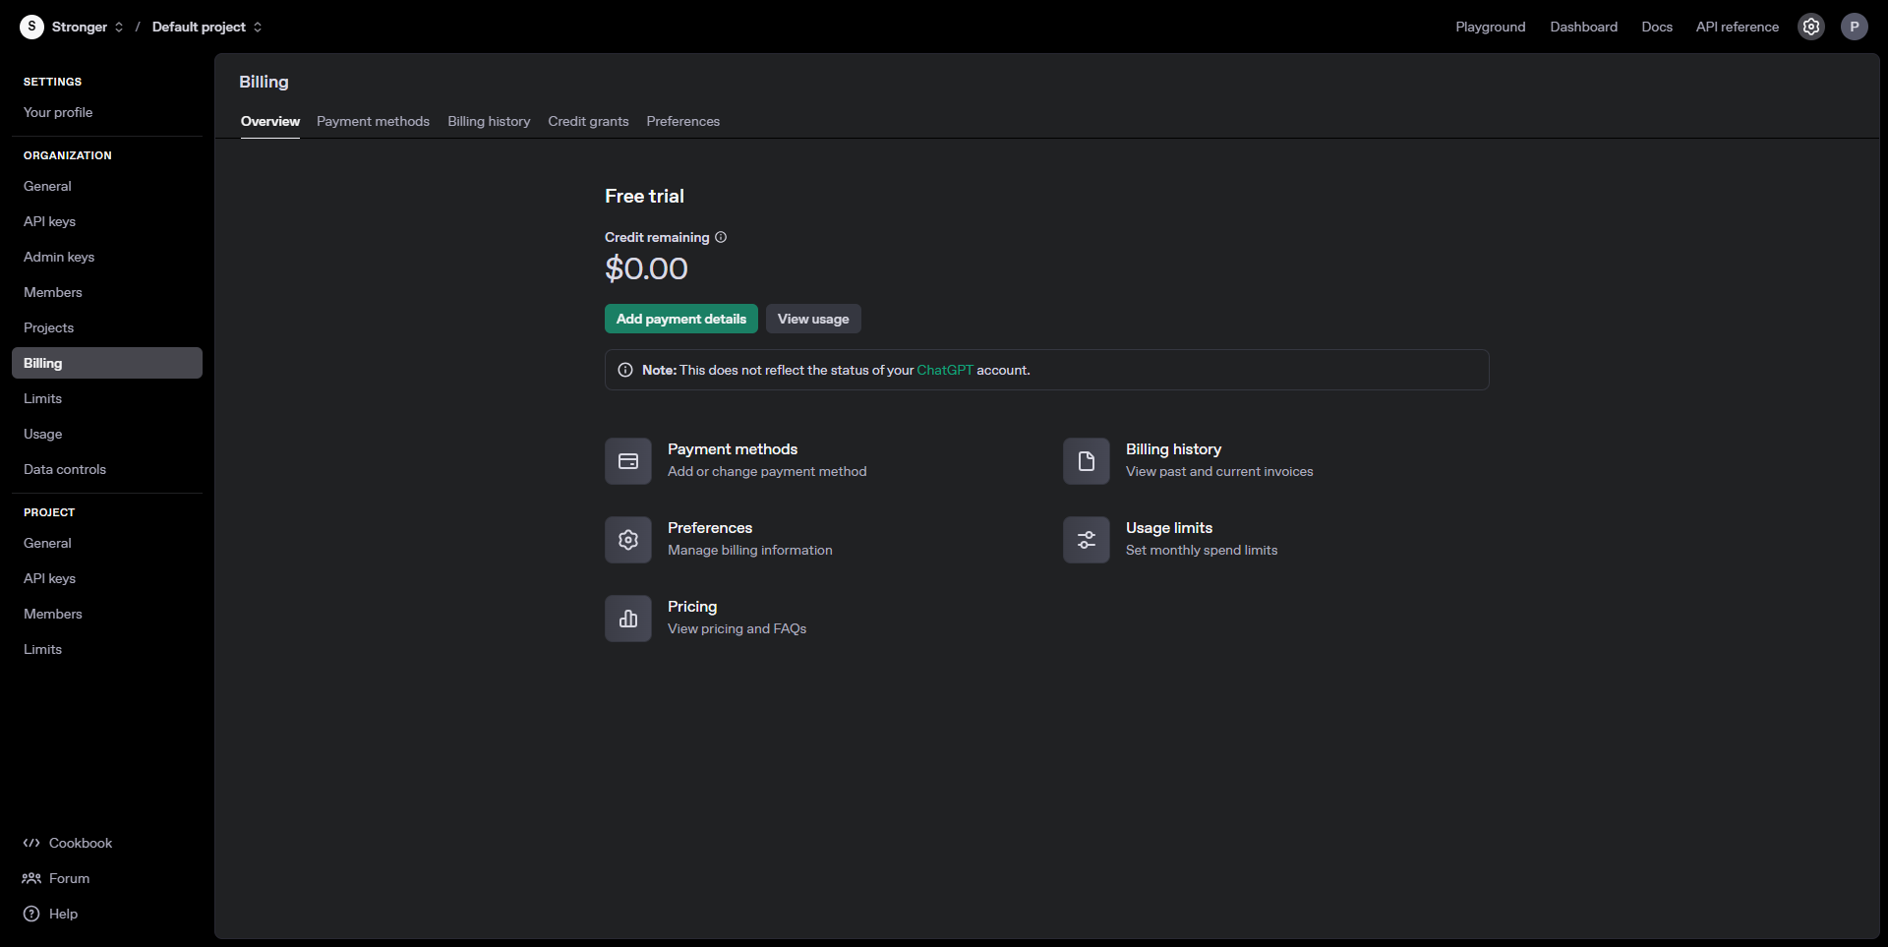Click the Billing history document icon
The height and width of the screenshot is (947, 1888).
[1086, 461]
